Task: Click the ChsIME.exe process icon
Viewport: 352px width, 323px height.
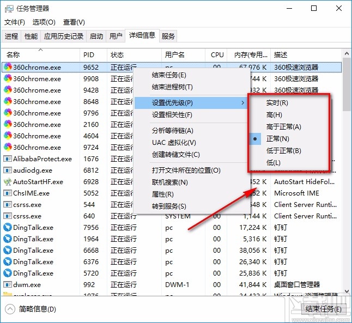Action: tap(8, 193)
